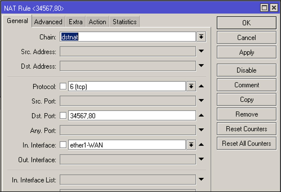The height and width of the screenshot is (192, 281).
Task: Expand the Out. Interface field arrow
Action: tap(201, 159)
